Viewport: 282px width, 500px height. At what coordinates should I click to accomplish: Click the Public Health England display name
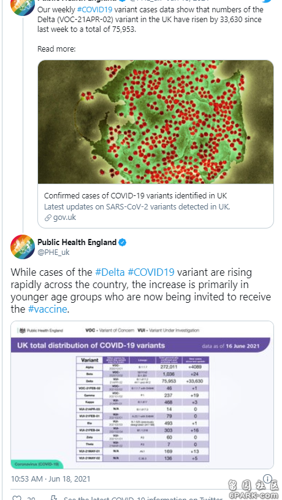pyautogui.click(x=77, y=243)
